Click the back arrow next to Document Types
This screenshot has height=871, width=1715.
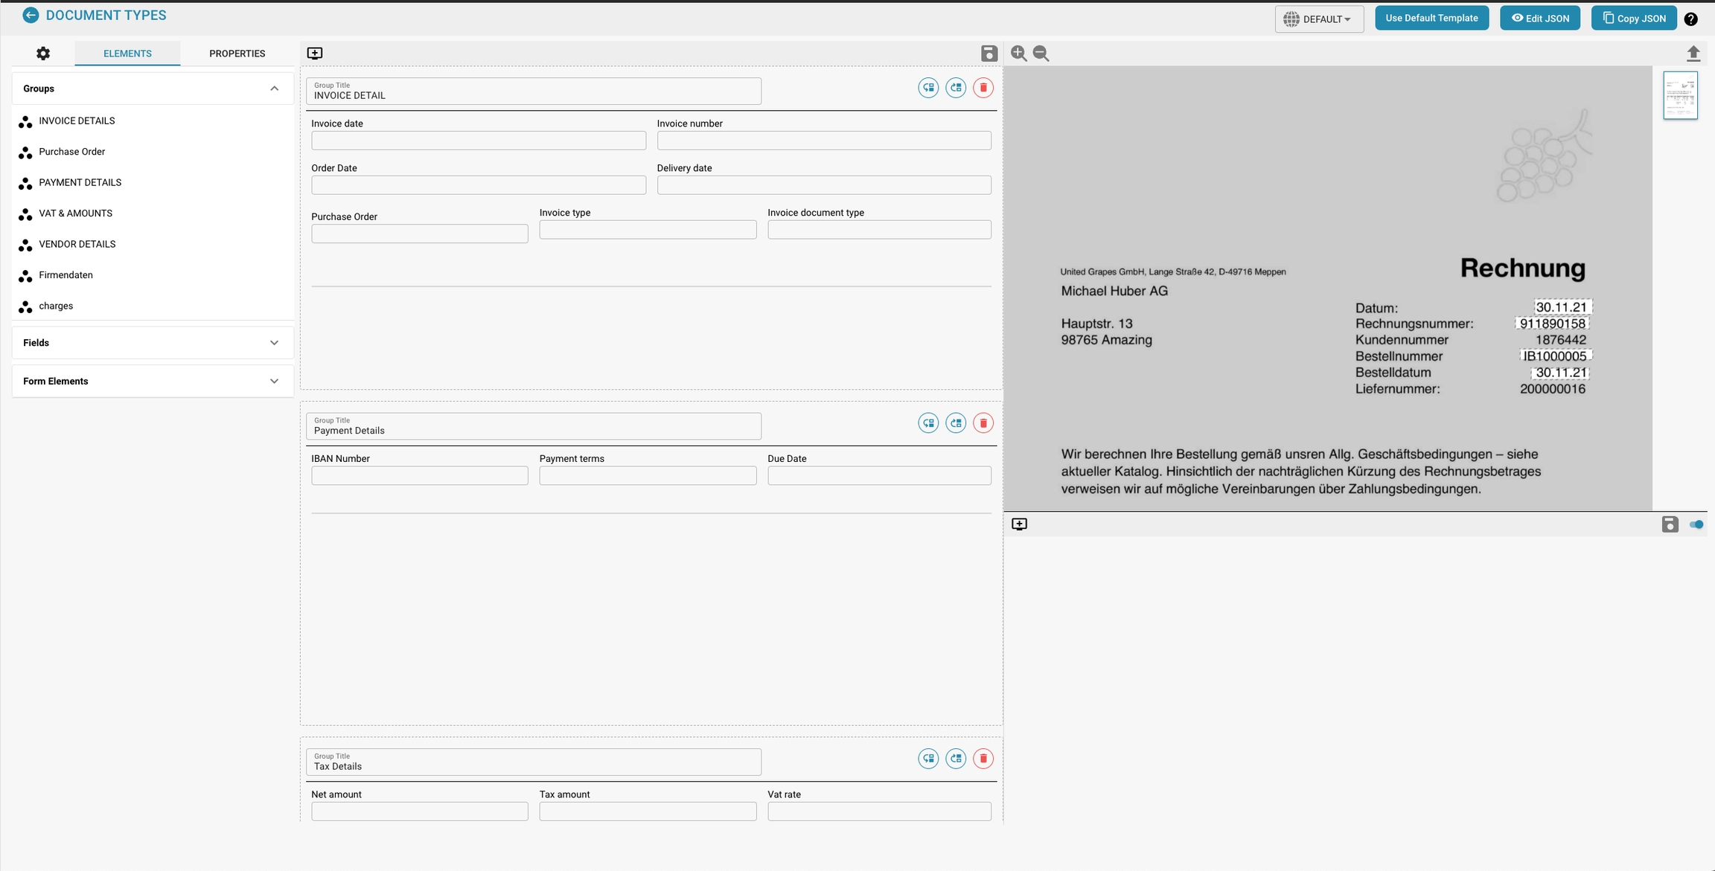point(31,15)
